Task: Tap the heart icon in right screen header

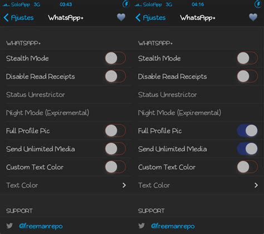Action: click(x=253, y=17)
